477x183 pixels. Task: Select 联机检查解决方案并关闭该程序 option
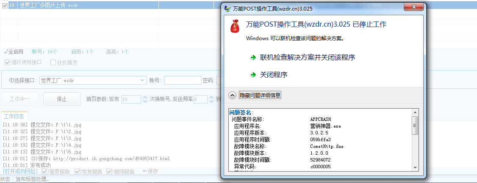click(x=307, y=57)
